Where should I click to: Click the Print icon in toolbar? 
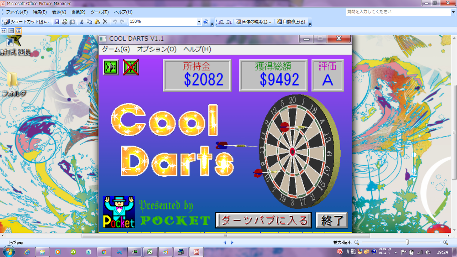click(65, 22)
